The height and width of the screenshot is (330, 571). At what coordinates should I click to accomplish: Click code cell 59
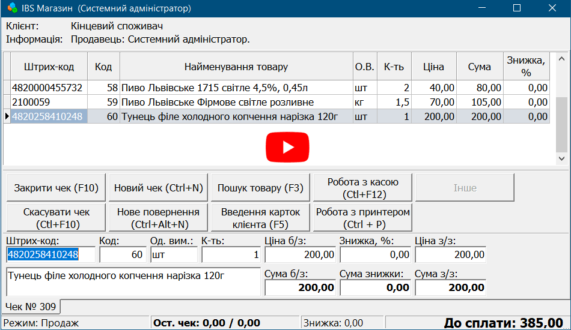click(103, 102)
